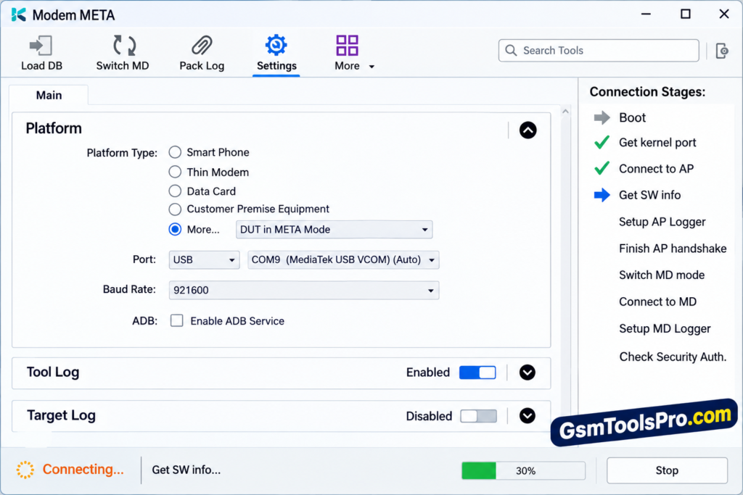Click the Switch MD label

pyautogui.click(x=123, y=66)
